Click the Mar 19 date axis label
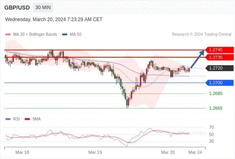Viewport: 235px width, 159px height. 95,153
